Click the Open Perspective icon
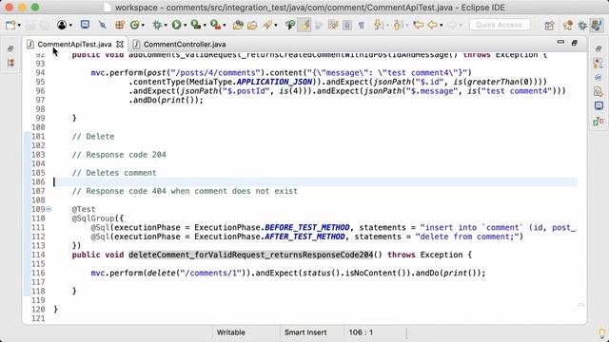Viewport: 609px width, 342px height. tap(549, 26)
